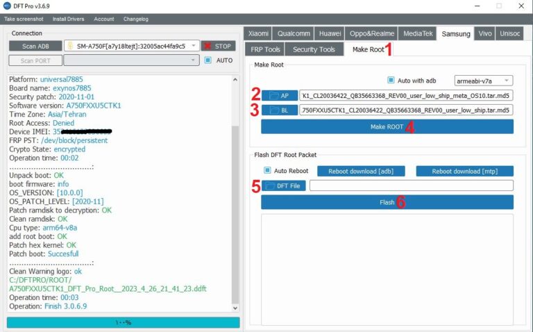Click the Scan ADB button
Viewport: 533px width, 332px height.
click(35, 46)
